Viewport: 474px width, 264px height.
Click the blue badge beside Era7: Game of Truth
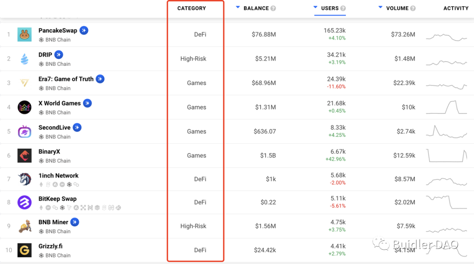pos(100,79)
